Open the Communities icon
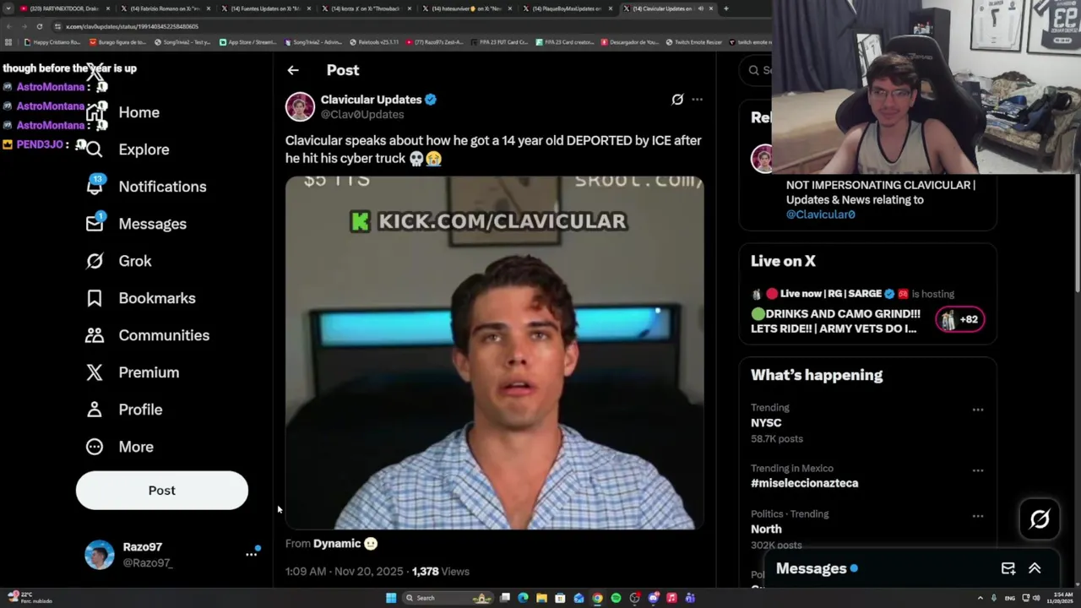 pos(95,335)
